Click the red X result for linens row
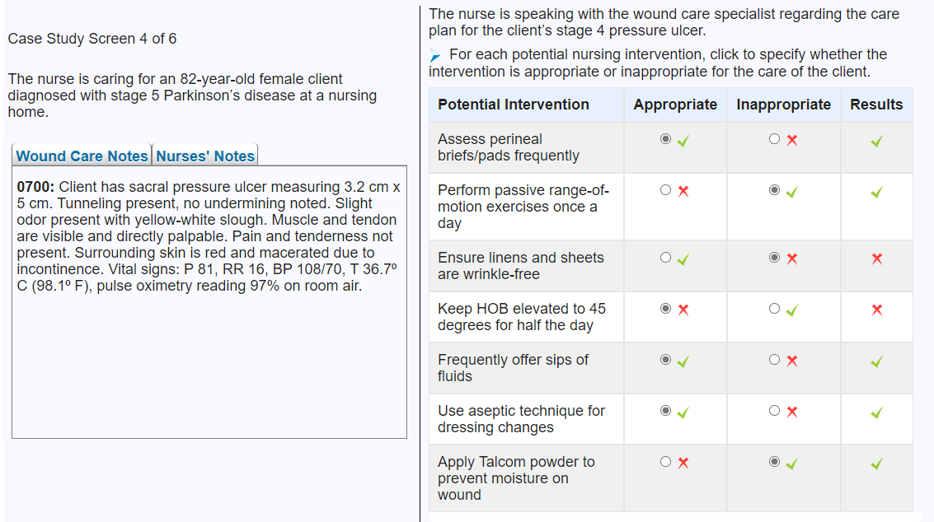 pyautogui.click(x=877, y=259)
